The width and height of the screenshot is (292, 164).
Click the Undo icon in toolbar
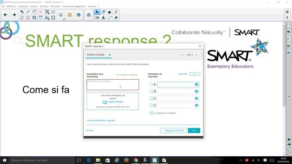point(22,12)
